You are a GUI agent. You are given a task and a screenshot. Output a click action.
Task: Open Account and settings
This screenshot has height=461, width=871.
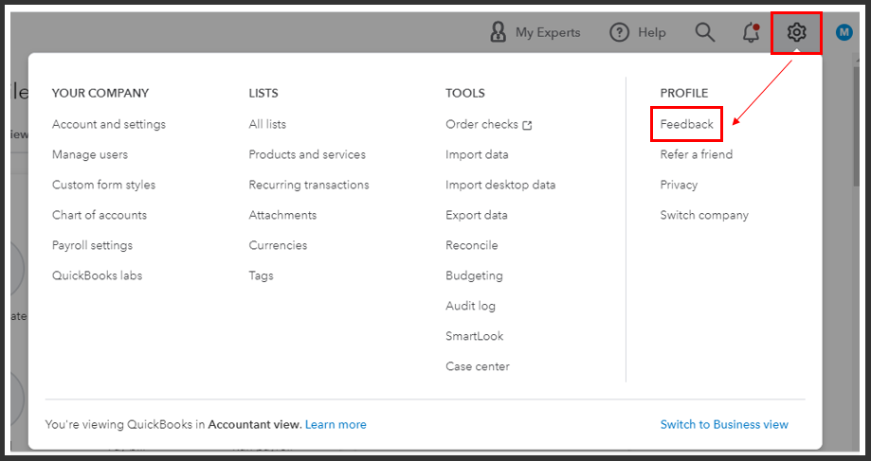108,124
